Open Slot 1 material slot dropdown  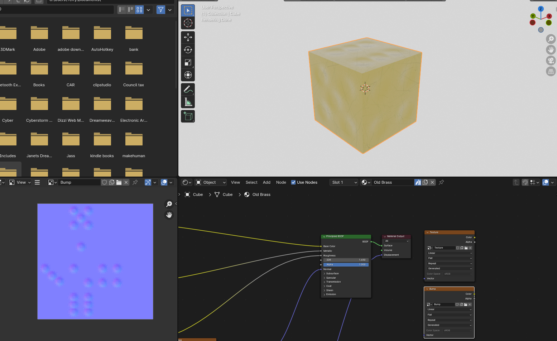(x=344, y=182)
